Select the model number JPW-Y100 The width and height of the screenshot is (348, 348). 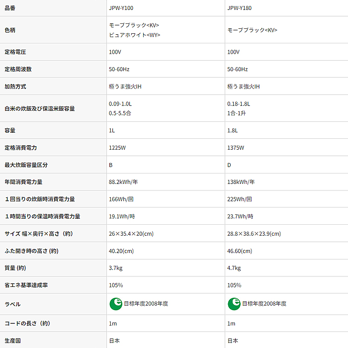coord(121,8)
